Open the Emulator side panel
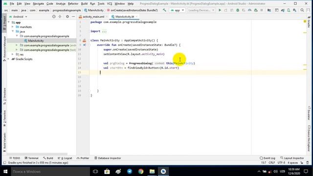The height and width of the screenshot is (176, 313). pyautogui.click(x=309, y=113)
